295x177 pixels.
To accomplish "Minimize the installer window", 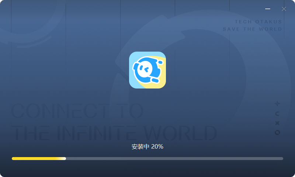I will [x=268, y=9].
